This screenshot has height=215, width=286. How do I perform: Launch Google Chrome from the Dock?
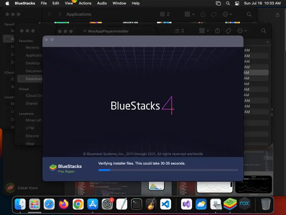point(78,204)
